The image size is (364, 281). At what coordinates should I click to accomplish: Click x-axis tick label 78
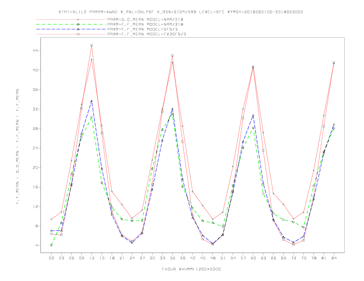click(313, 258)
